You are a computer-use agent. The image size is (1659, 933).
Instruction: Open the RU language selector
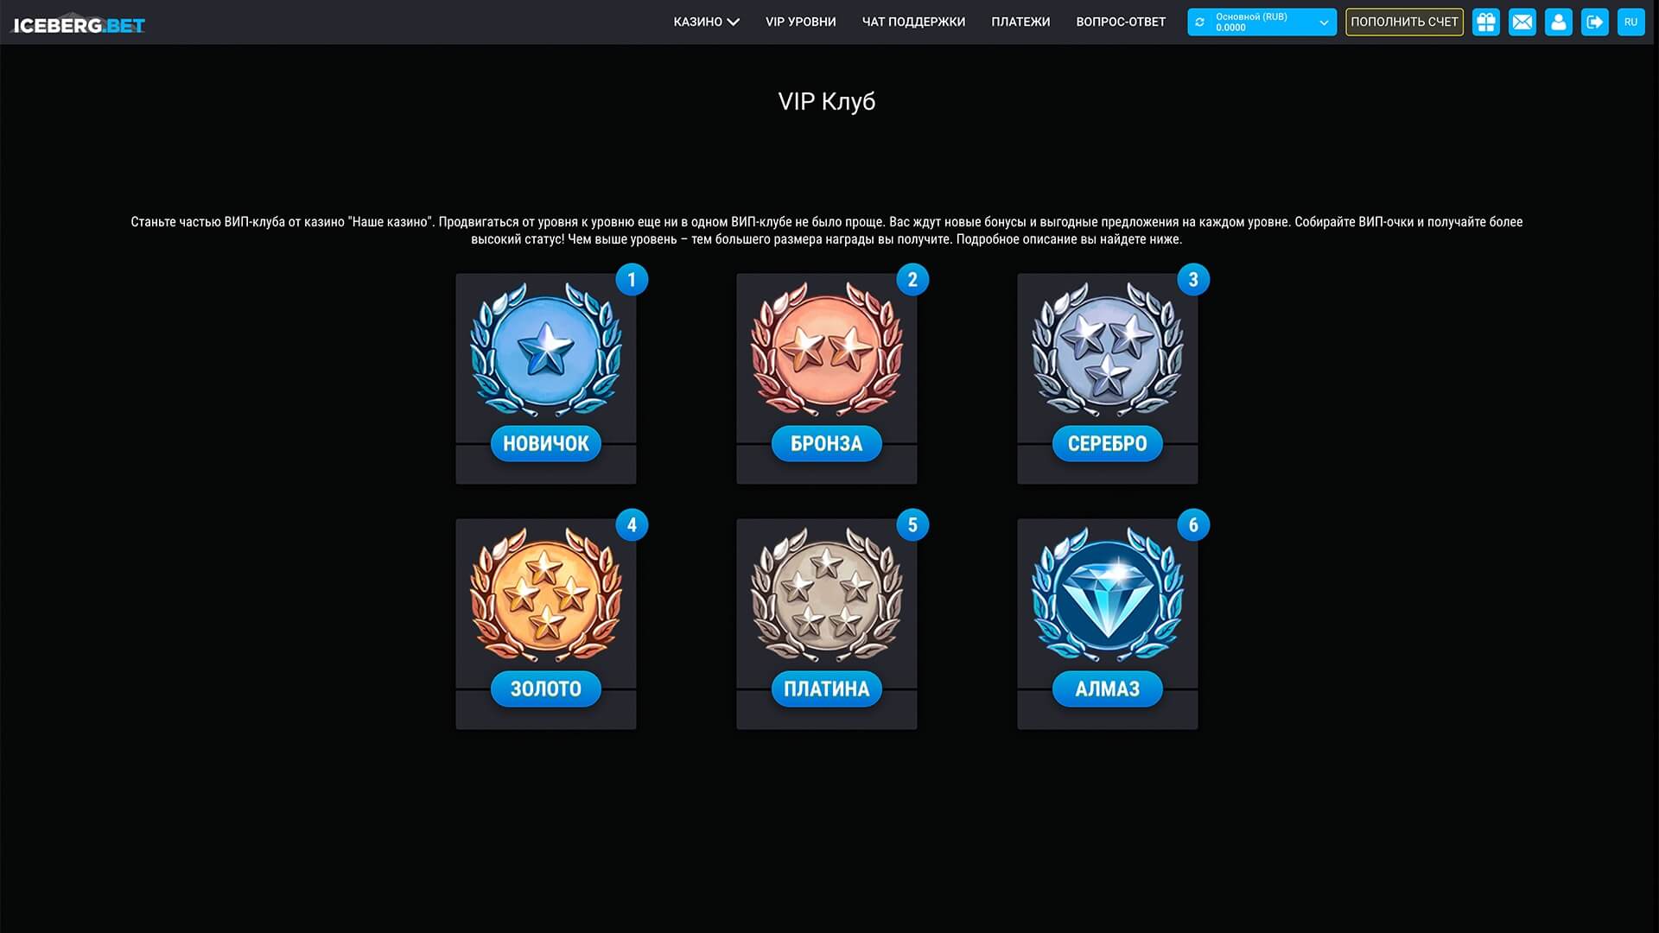[1631, 22]
